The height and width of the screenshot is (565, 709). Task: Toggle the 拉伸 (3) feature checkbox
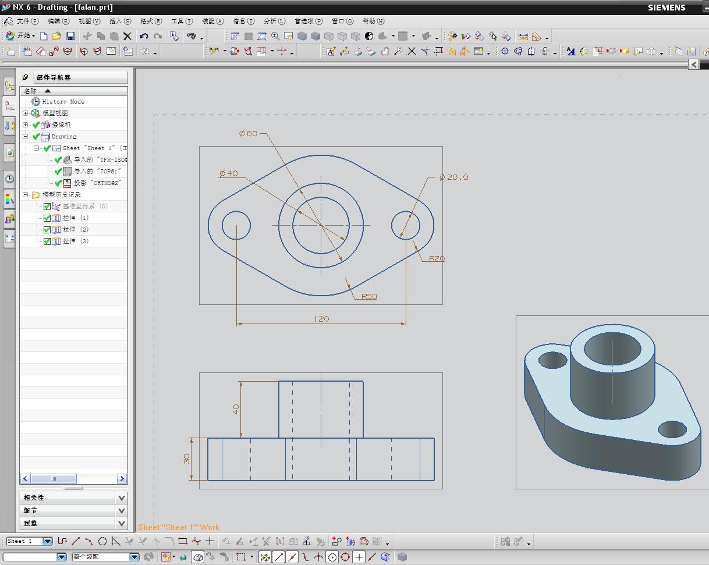click(x=47, y=241)
